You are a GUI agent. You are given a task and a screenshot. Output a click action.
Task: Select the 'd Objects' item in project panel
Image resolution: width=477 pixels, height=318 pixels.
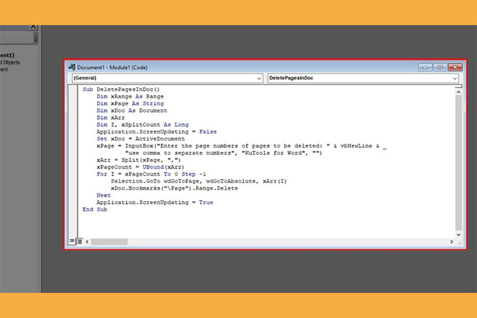tap(10, 62)
